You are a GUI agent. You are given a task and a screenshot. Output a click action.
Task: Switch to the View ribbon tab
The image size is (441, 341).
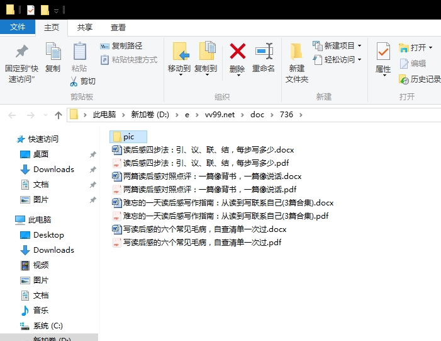[x=118, y=28]
